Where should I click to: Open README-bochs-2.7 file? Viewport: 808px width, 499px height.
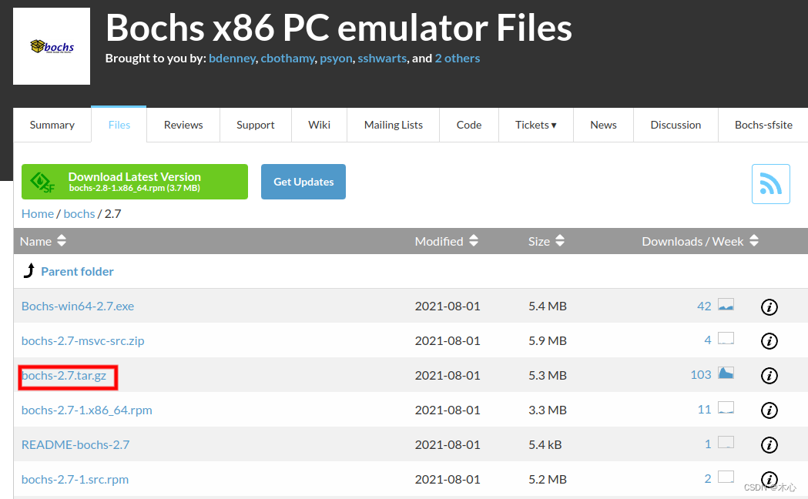[x=75, y=444]
